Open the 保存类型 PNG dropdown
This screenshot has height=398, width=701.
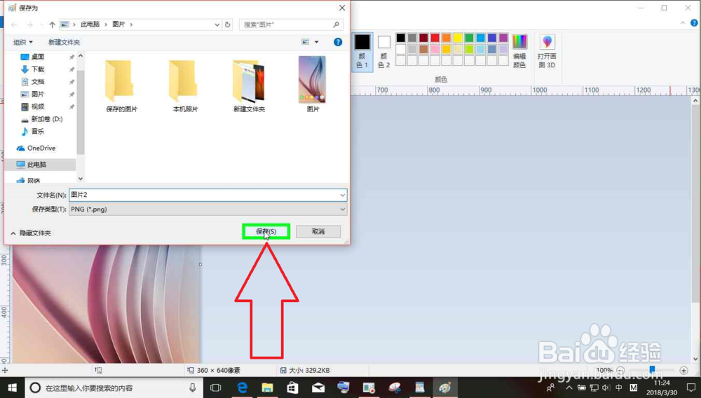click(x=208, y=209)
